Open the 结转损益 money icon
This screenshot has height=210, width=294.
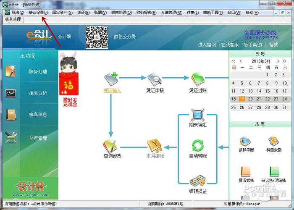198,181
